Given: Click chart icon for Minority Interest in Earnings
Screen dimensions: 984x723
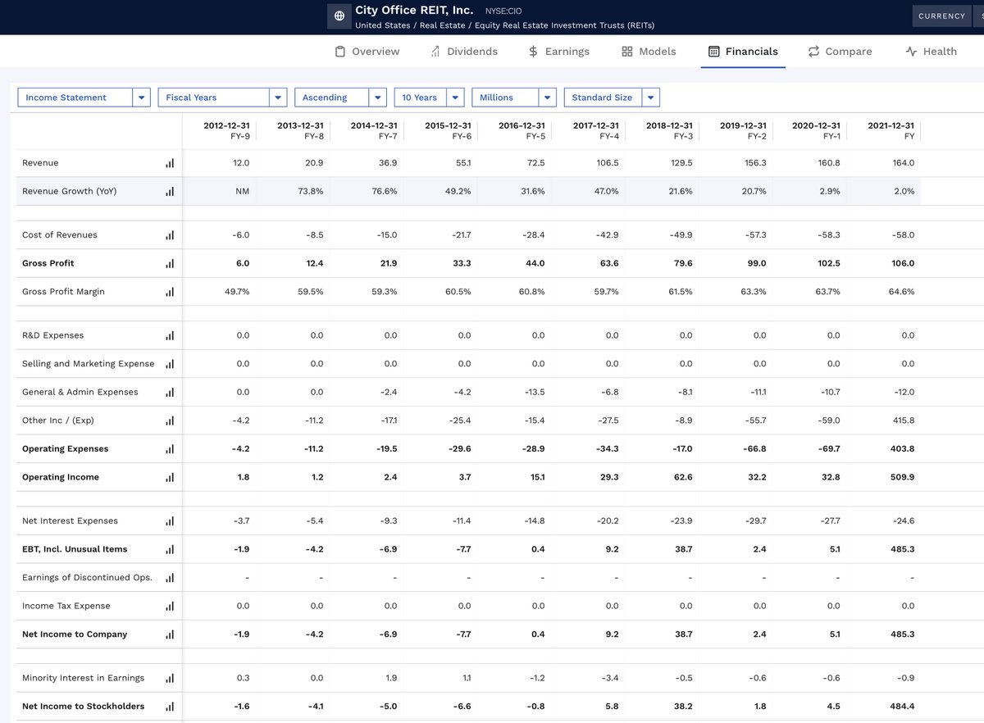Looking at the screenshot, I should [170, 678].
